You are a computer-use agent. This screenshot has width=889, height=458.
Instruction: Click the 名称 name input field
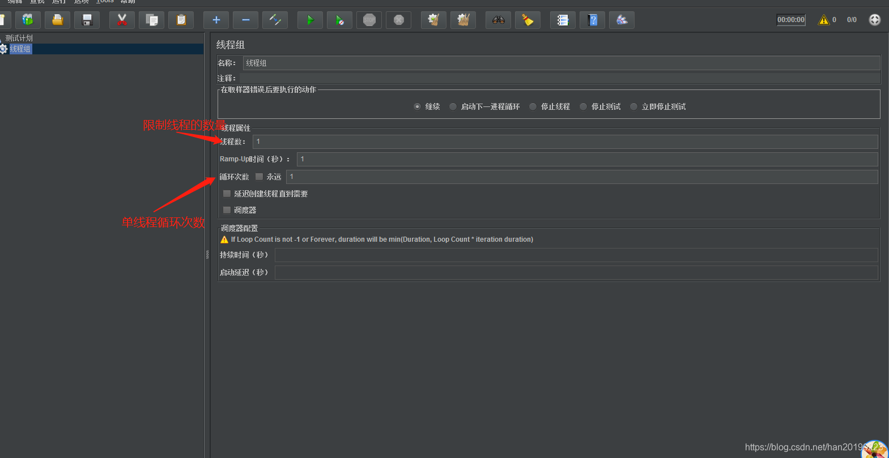[562, 63]
